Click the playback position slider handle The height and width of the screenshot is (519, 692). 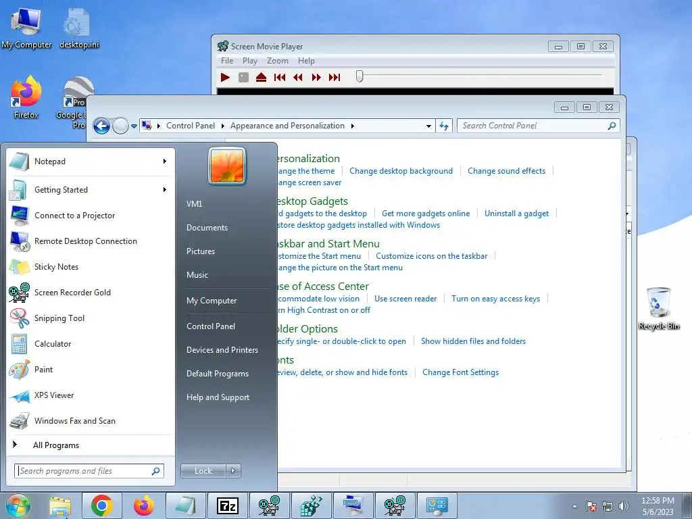click(360, 76)
